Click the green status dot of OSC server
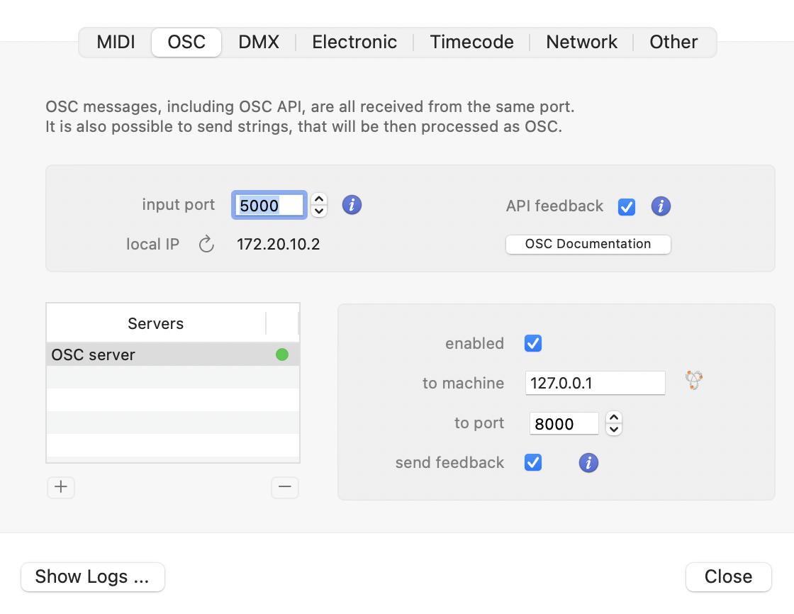Screen dimensions: 794x614 [x=282, y=355]
